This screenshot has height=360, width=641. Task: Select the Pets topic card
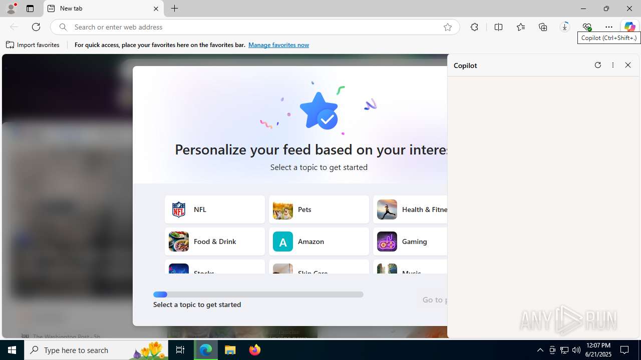tap(319, 209)
